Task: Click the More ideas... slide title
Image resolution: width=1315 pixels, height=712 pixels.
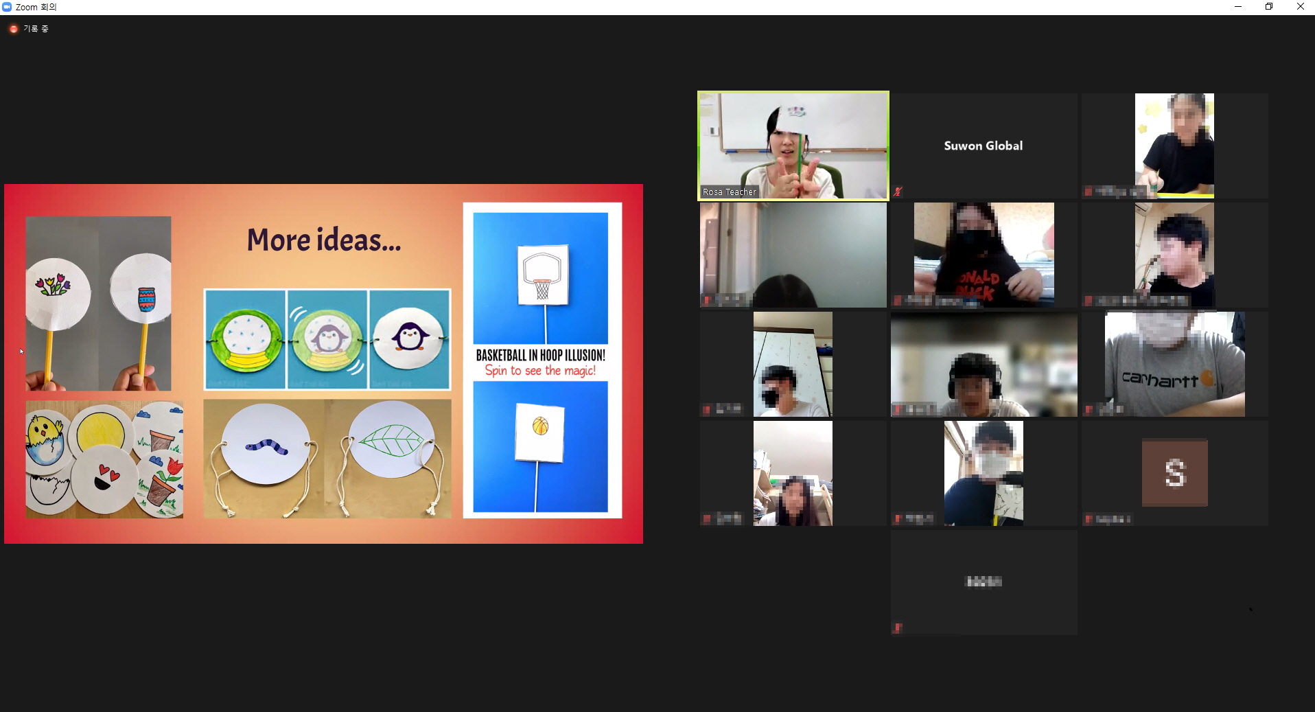Action: [324, 240]
